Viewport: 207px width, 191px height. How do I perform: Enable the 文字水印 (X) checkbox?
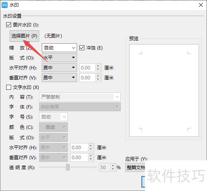click(8, 87)
